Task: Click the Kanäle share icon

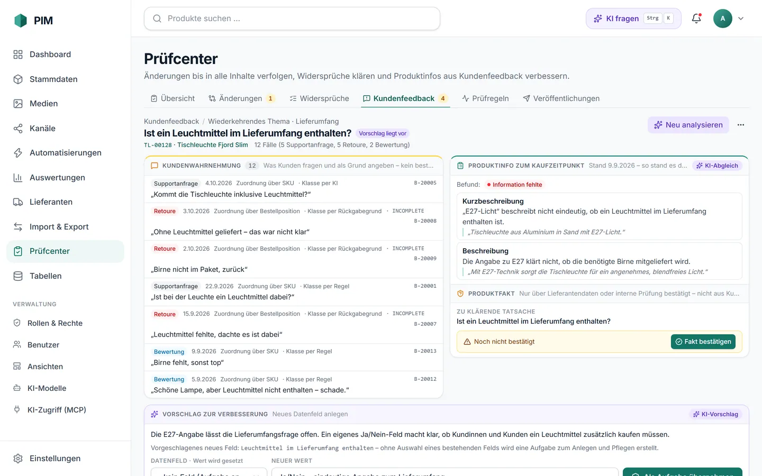Action: point(18,129)
